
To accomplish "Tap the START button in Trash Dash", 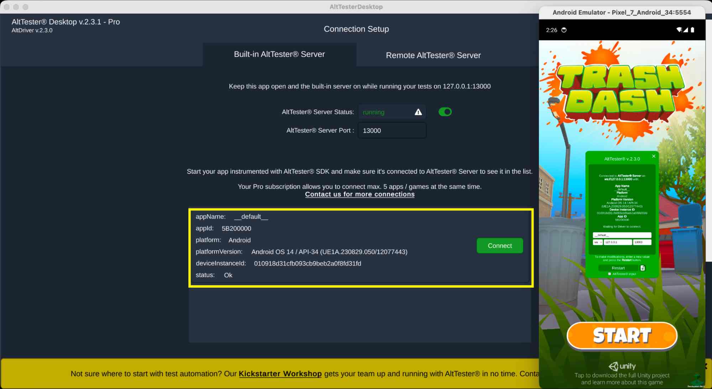I will click(622, 336).
